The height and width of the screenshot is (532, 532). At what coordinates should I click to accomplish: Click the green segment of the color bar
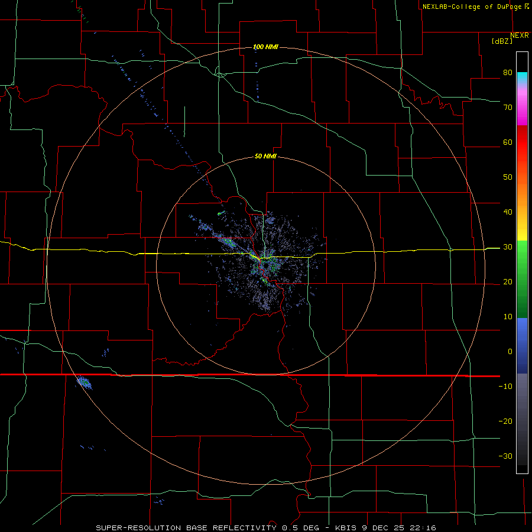coord(522,279)
